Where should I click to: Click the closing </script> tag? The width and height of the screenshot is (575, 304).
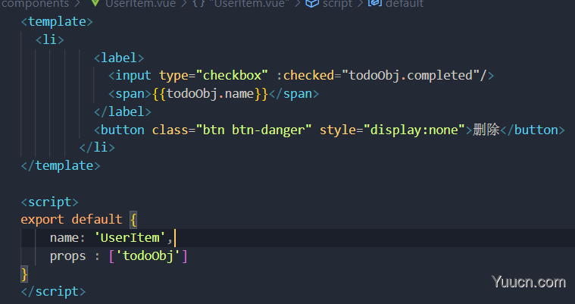53,292
